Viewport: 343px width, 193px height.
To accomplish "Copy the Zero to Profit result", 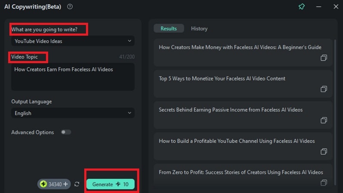I will [324, 183].
